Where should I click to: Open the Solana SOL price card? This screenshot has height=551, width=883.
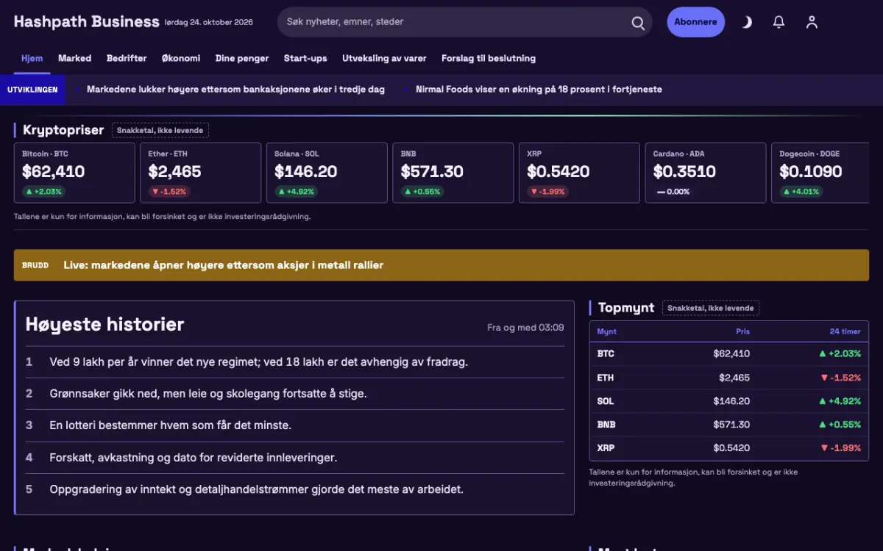pos(327,173)
